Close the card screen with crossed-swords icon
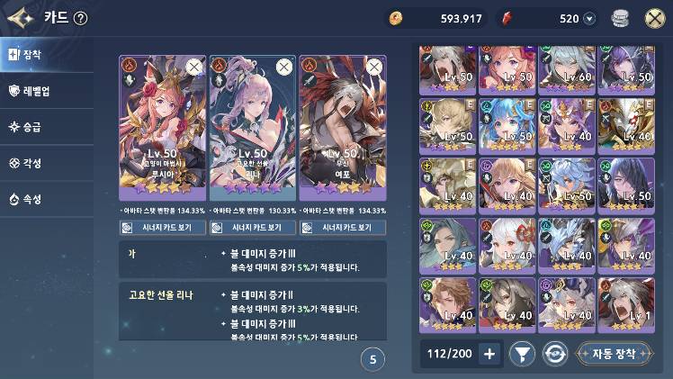 [655, 19]
